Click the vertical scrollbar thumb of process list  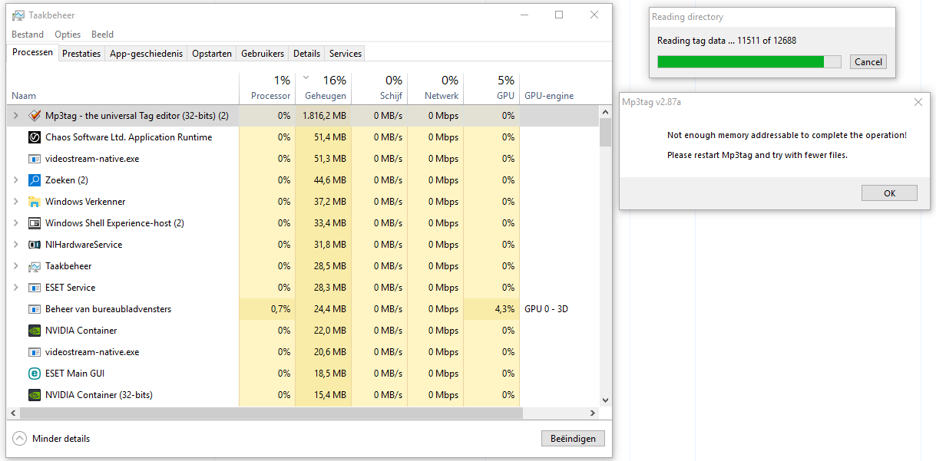[605, 132]
